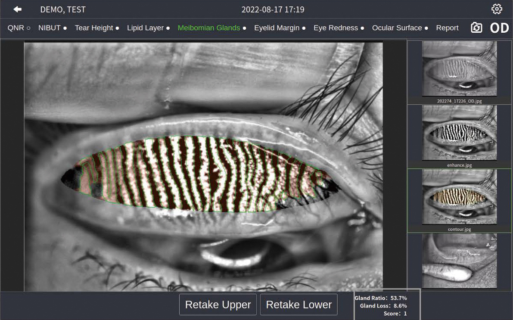513x320 pixels.
Task: Click the Retake Upper button
Action: [218, 304]
